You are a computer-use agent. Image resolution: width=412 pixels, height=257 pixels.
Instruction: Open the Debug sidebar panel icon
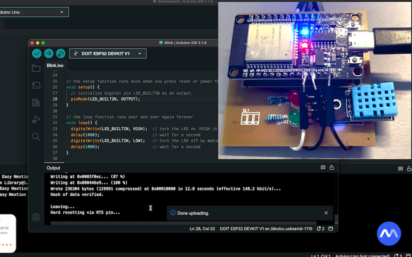[36, 120]
